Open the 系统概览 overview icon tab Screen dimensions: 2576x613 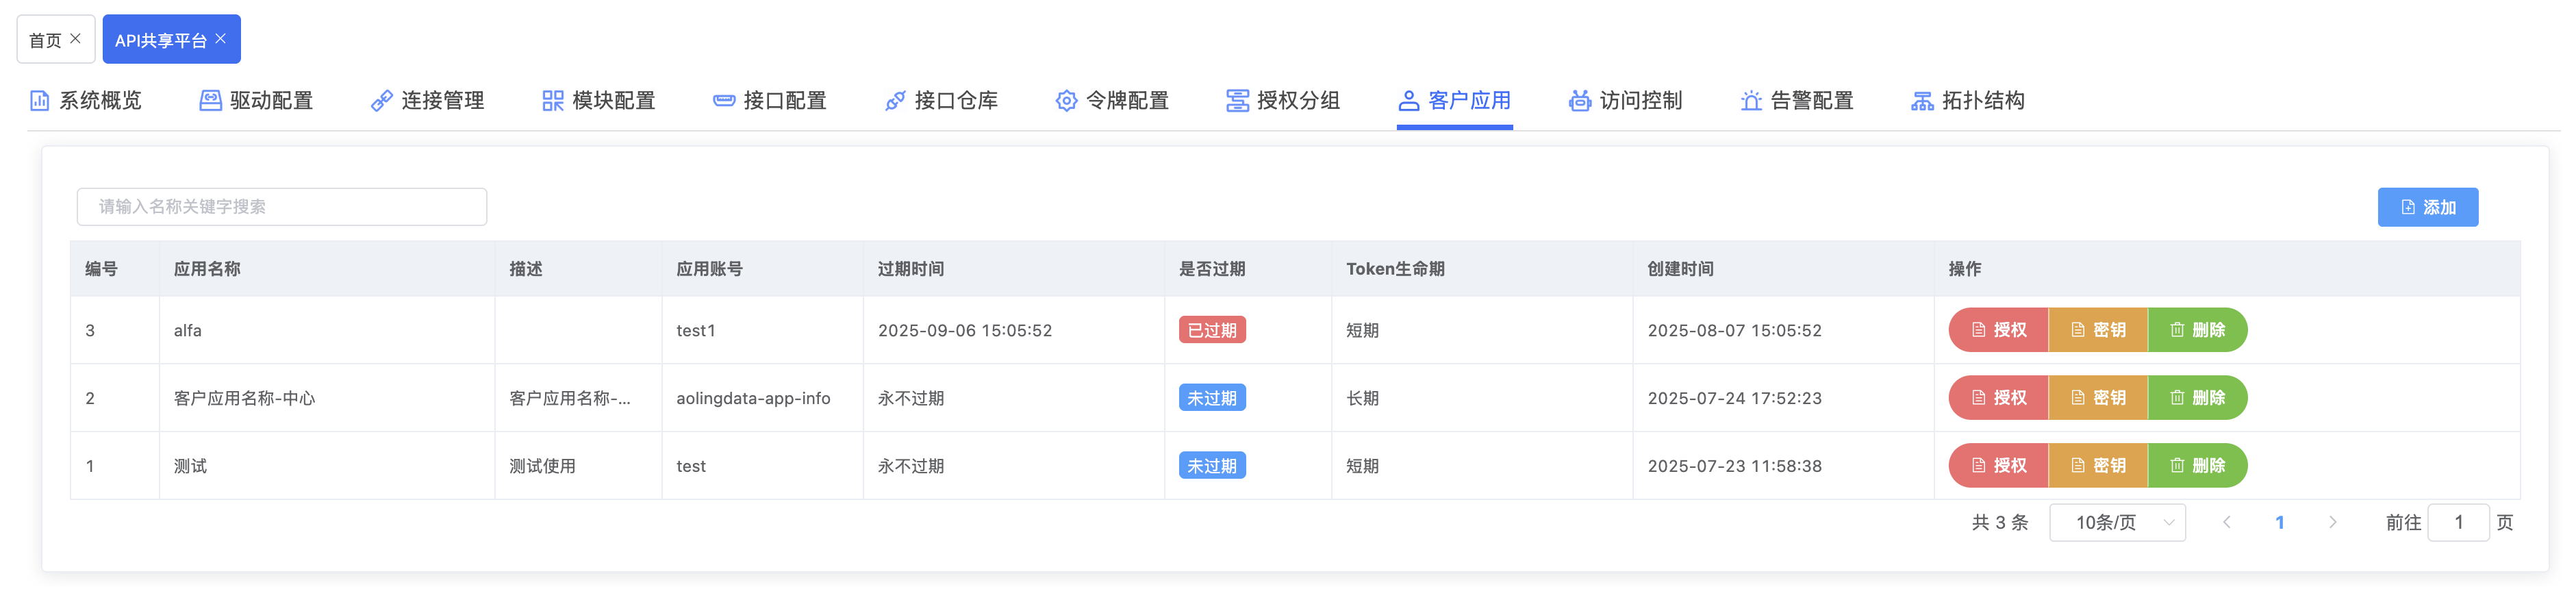[x=39, y=101]
